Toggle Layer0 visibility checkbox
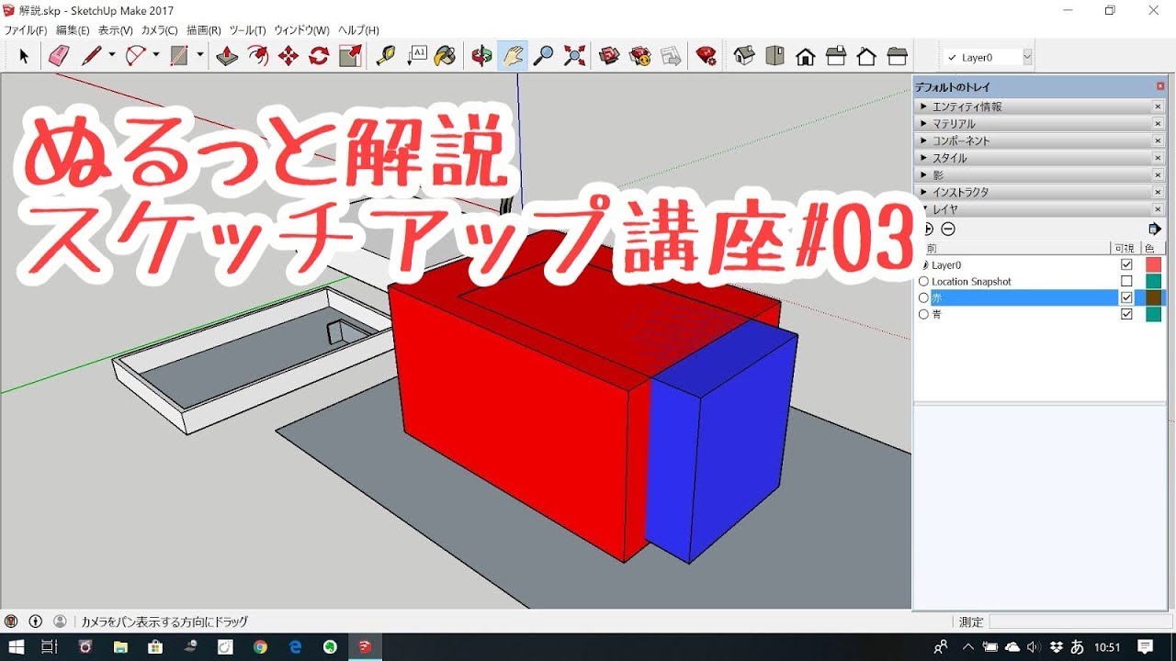Screen dimensions: 1176x661 (1126, 264)
